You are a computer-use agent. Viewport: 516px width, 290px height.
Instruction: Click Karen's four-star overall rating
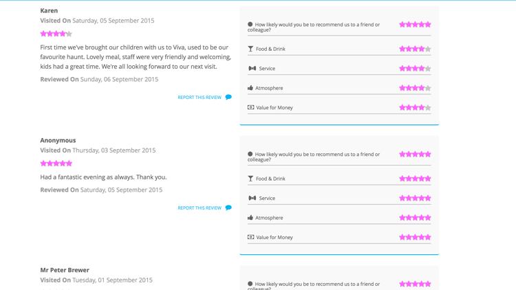click(56, 34)
